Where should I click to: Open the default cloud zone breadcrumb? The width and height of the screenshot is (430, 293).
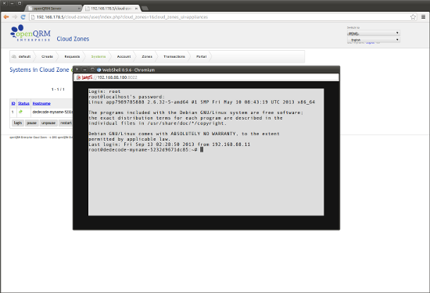21,56
